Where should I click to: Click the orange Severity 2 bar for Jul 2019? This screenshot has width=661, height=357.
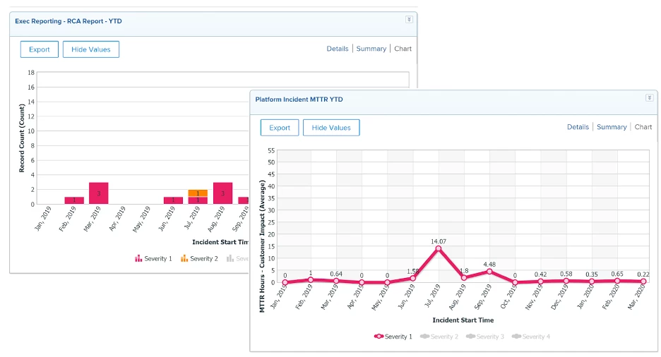198,193
